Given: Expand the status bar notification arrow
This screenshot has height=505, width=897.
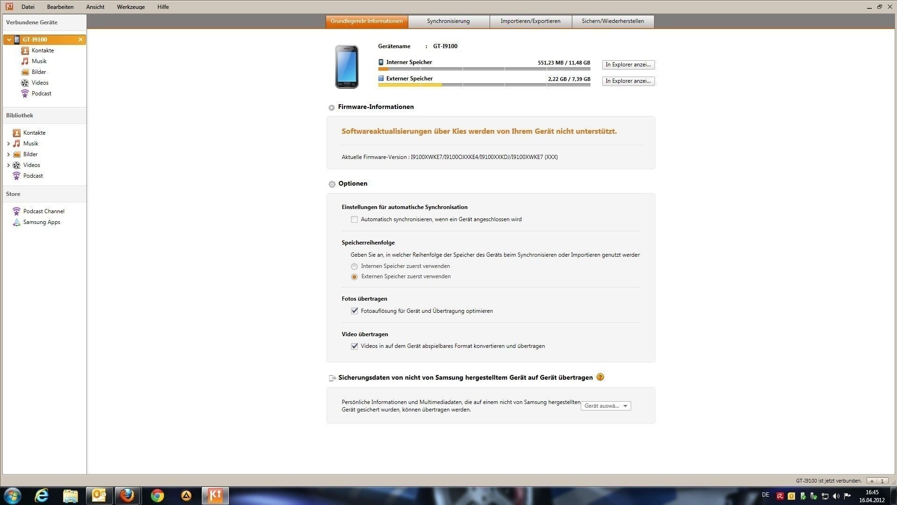Looking at the screenshot, I should tap(872, 481).
